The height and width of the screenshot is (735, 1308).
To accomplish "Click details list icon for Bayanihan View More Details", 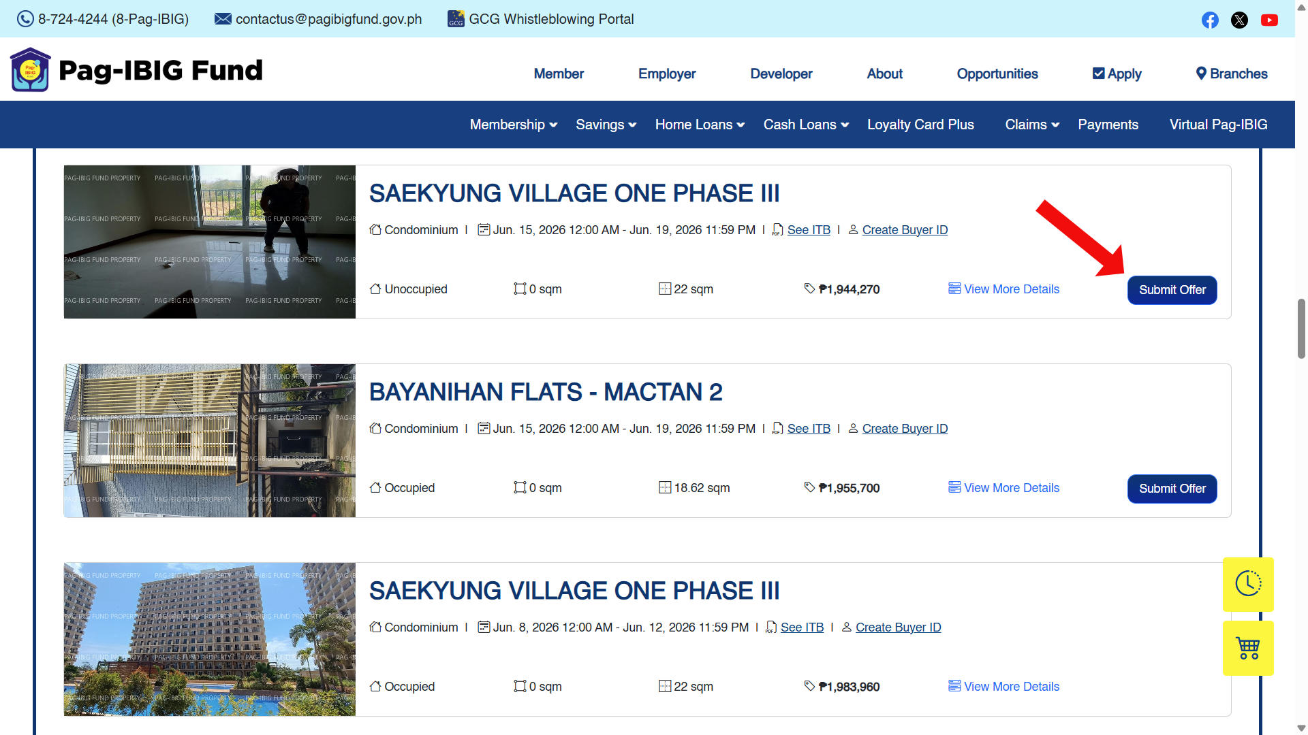I will click(954, 487).
